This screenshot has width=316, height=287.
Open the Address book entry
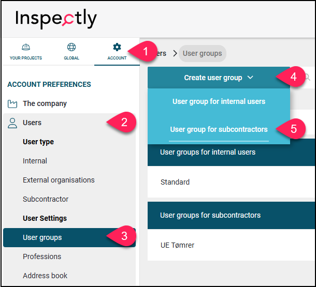45,276
